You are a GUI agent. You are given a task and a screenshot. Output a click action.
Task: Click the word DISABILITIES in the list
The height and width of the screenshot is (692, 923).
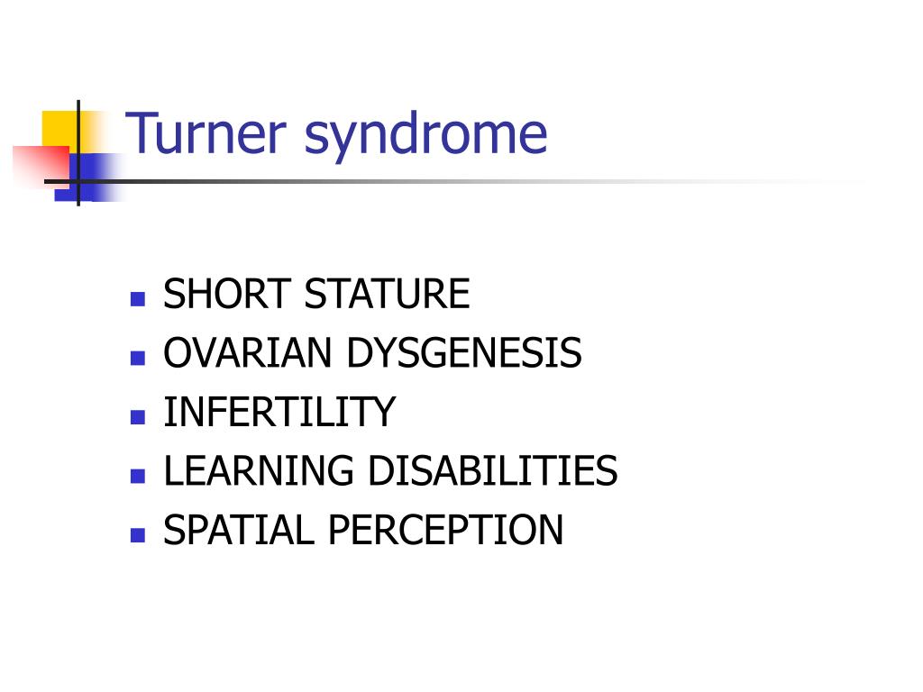(493, 470)
